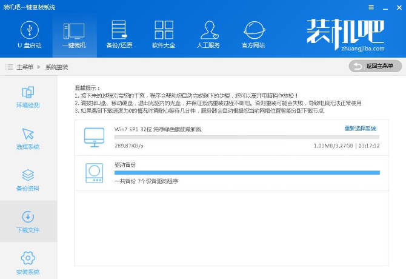406x279 pixels.
Task: Click the Win7 download progress bar
Action: pyautogui.click(x=247, y=137)
